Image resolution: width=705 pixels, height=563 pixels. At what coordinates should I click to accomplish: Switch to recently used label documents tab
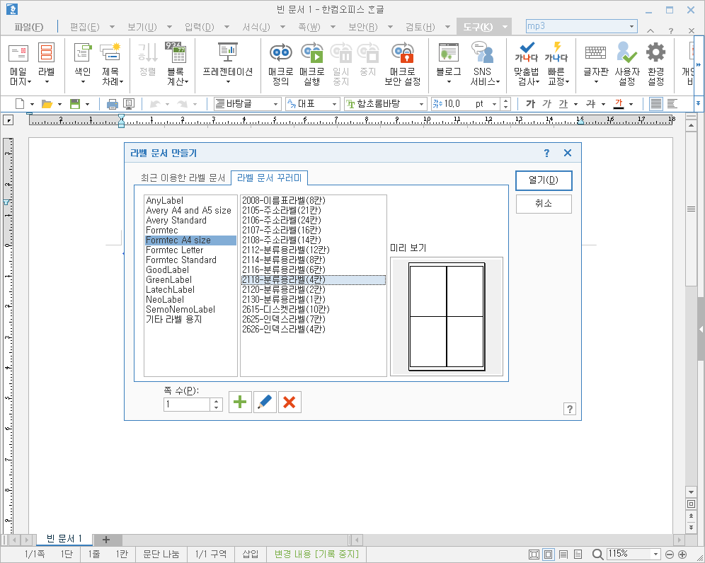click(x=183, y=178)
